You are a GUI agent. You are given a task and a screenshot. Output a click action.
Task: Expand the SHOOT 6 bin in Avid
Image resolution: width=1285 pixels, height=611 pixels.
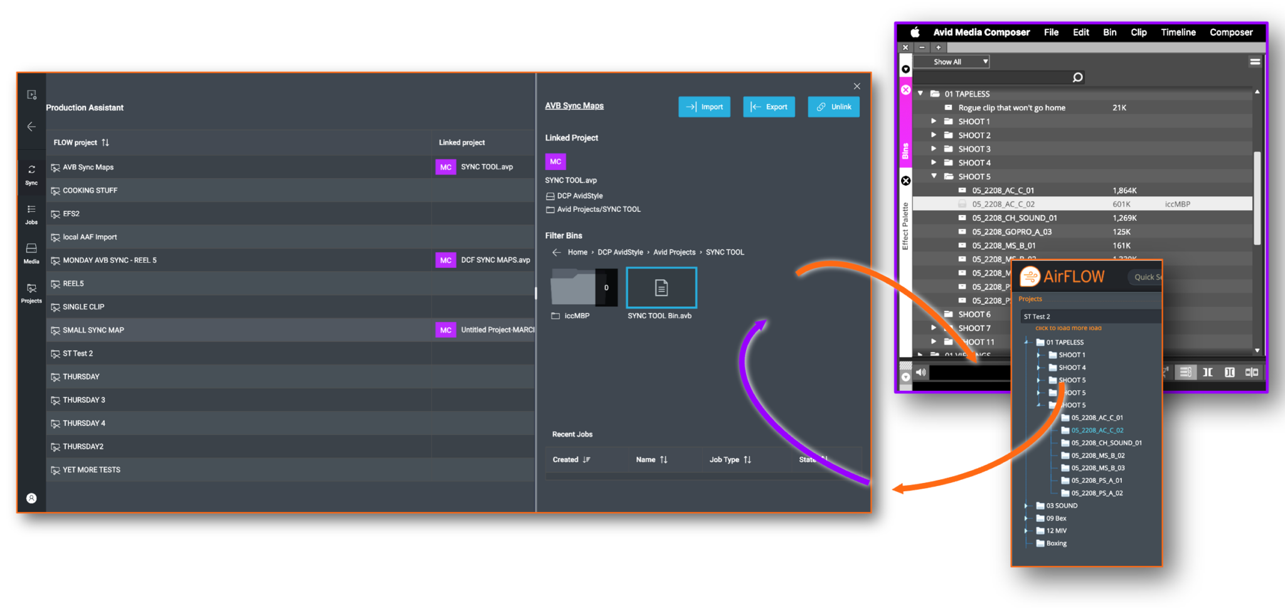(x=933, y=314)
